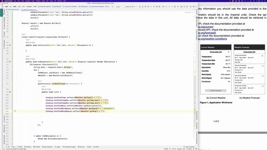Viewport: 267px width, 150px height.
Task: Click the hammer Make Project icon
Action: 112,7
